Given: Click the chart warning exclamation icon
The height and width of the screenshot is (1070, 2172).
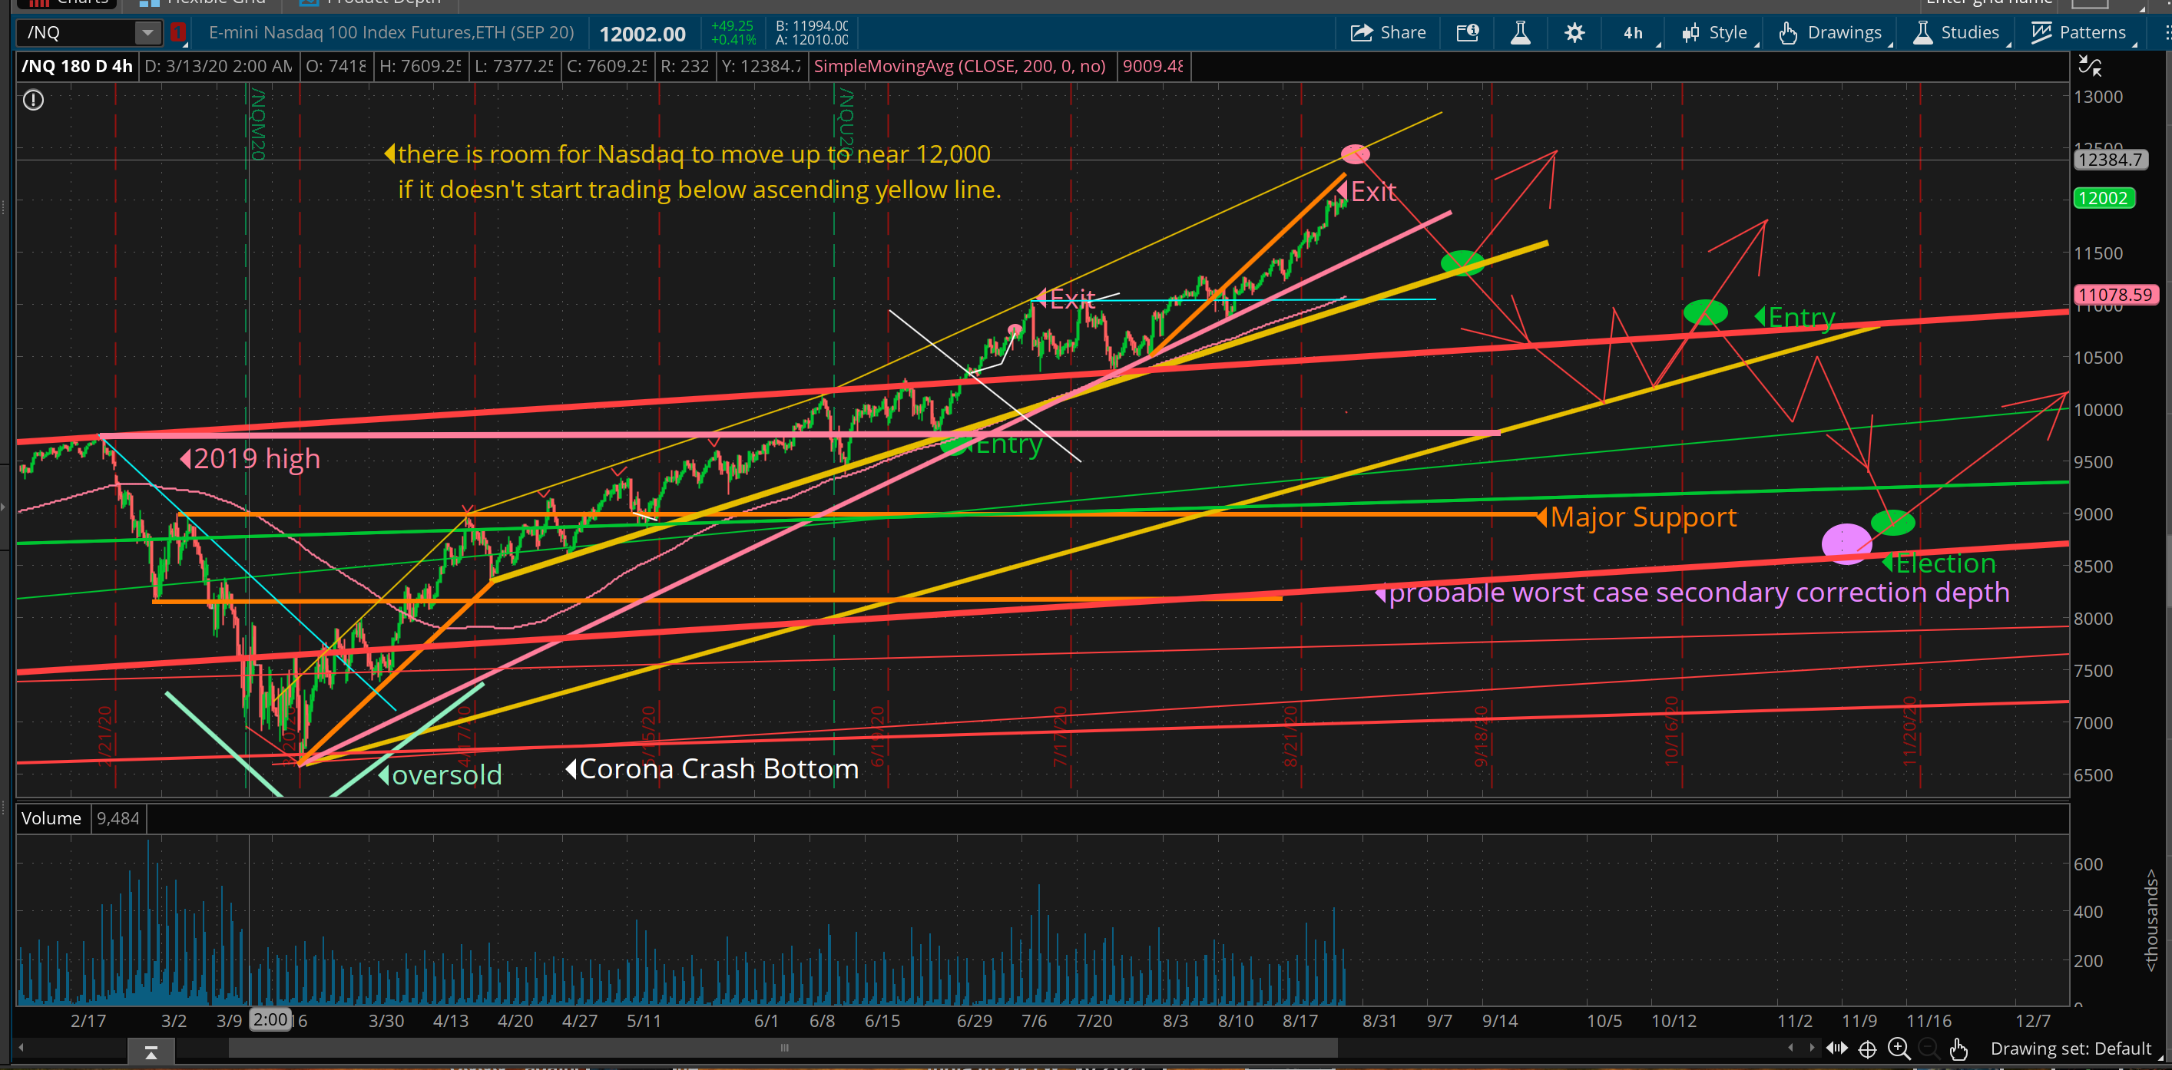Looking at the screenshot, I should point(33,101).
